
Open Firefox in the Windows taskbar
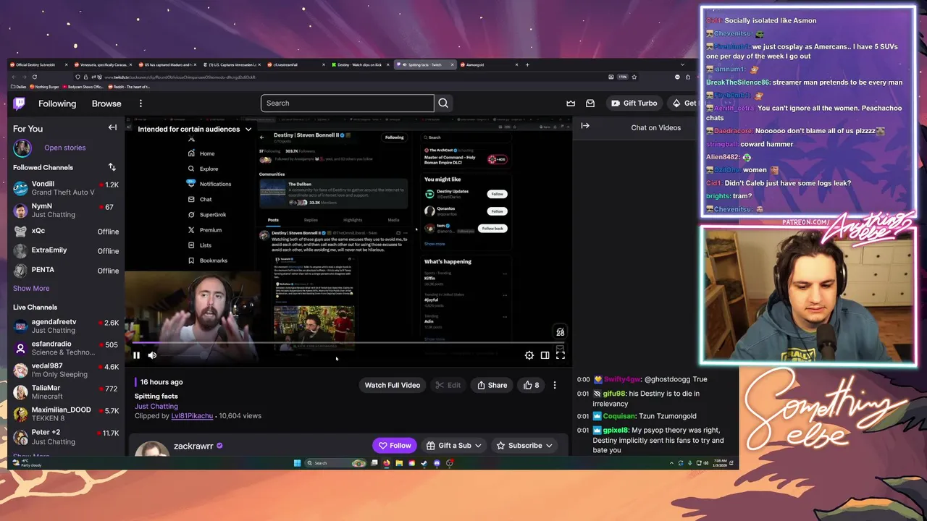click(386, 463)
